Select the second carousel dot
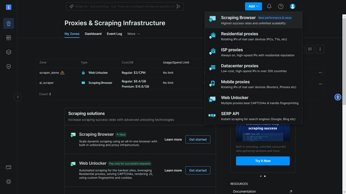The height and width of the screenshot is (194, 346). [265, 176]
